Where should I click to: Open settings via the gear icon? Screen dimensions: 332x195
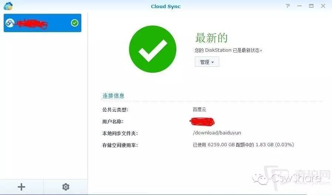tap(66, 187)
